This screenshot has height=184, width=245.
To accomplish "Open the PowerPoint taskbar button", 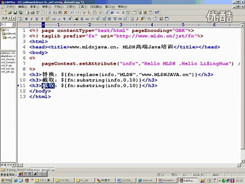I will click(167, 180).
